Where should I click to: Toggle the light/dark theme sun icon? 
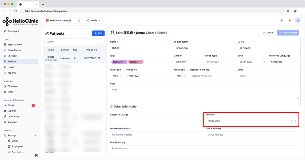(281, 21)
